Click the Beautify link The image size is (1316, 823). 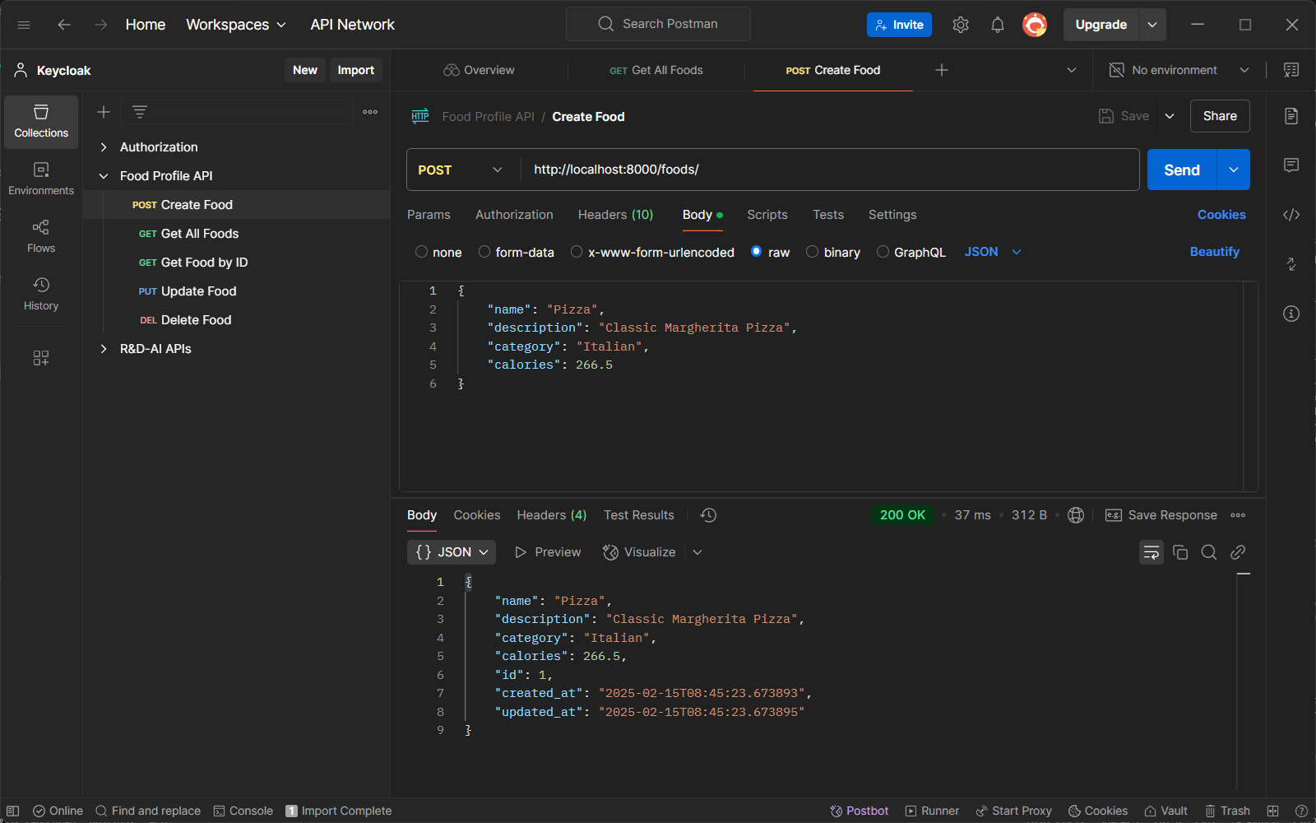[x=1214, y=252]
